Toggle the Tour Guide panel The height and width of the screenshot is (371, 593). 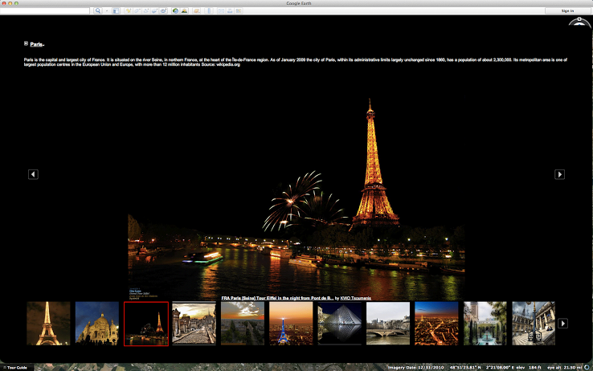tap(14, 368)
